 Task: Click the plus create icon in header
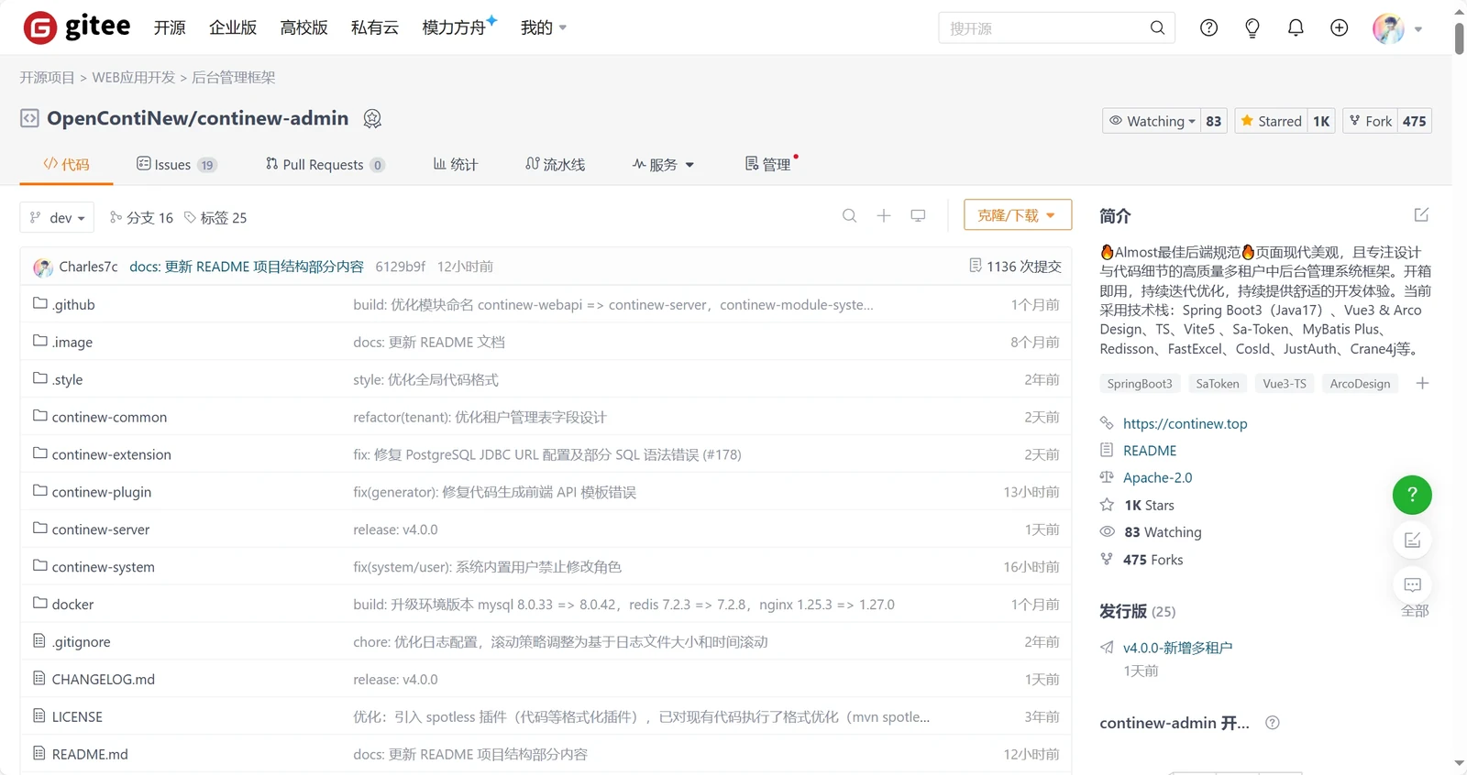(1339, 28)
